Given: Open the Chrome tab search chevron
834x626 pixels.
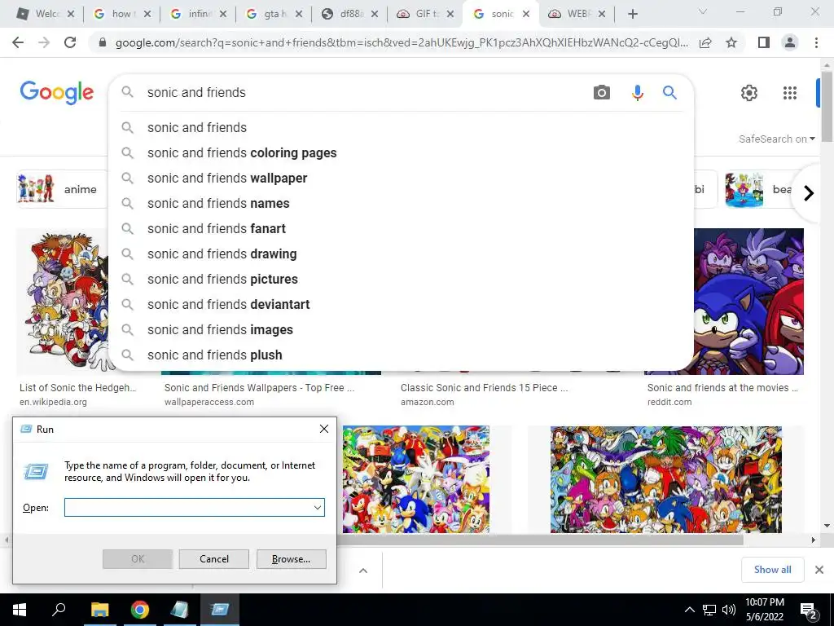Looking at the screenshot, I should click(x=703, y=11).
